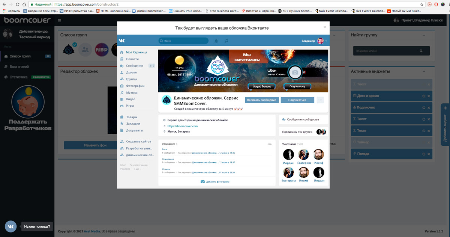This screenshot has height=237, width=450.
Task: Toggle the boomcover hamburger sidebar menu
Action: 59,20
